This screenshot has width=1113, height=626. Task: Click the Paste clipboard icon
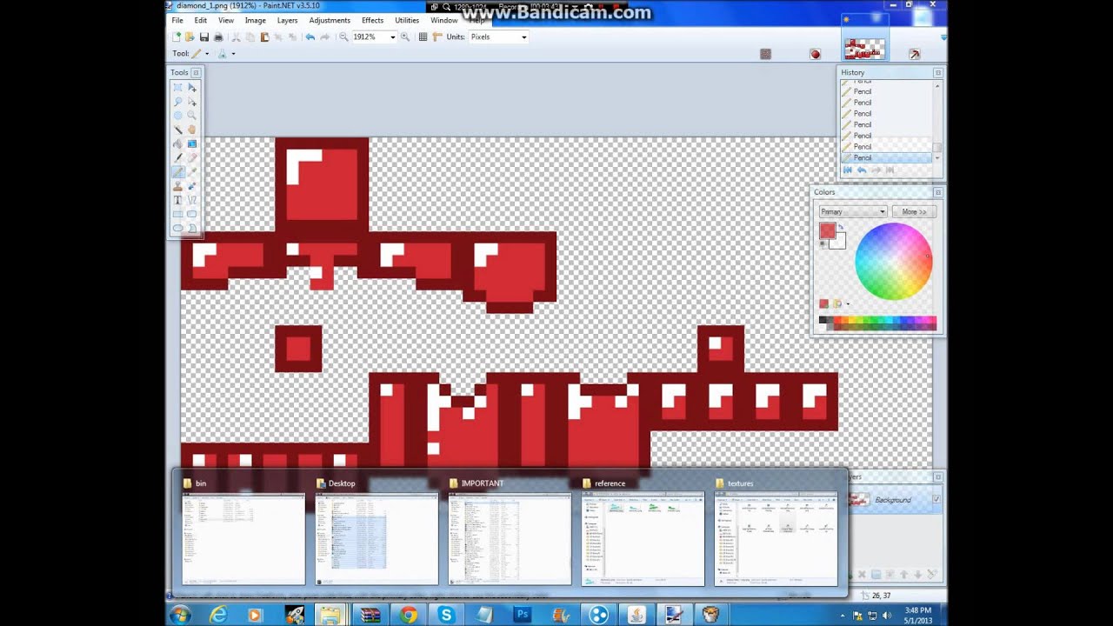pos(264,37)
